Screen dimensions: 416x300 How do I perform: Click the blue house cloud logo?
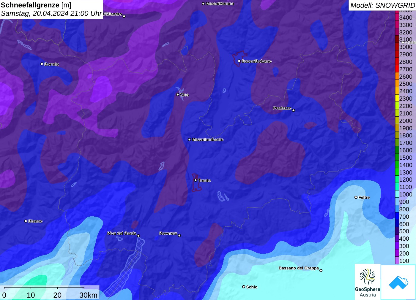[398, 282]
